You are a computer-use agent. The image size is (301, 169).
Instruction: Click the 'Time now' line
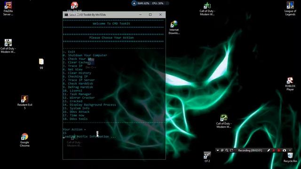(x=73, y=115)
